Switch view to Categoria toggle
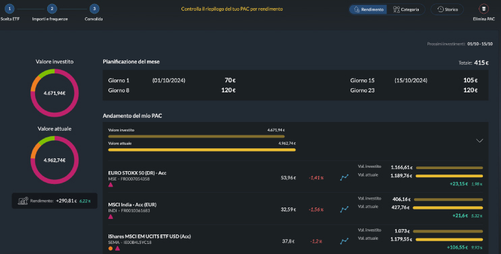The image size is (501, 254). point(406,9)
